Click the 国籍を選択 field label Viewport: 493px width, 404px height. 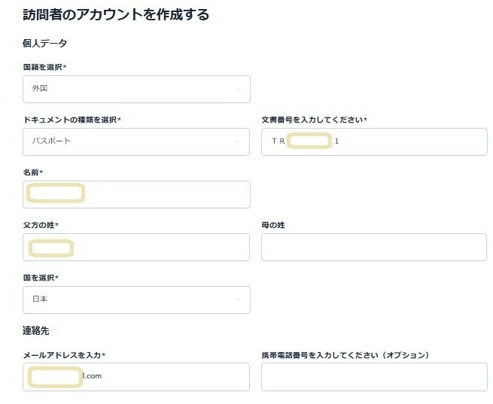pos(44,67)
